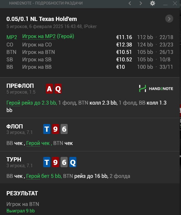Viewport: 181px width, 215px height.
Task: Click the red 9 flop card
Action: [x=55, y=129]
